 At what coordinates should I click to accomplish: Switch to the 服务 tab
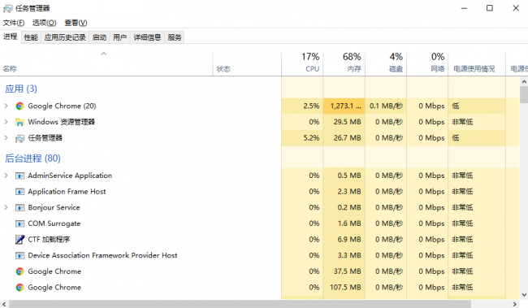[x=175, y=37]
